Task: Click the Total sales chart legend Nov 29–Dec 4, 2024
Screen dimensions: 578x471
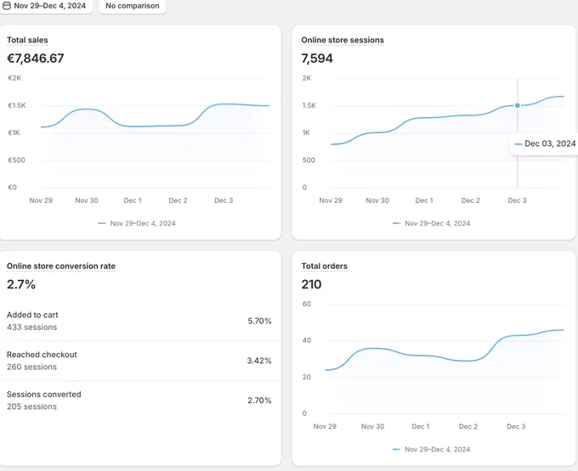Action: pyautogui.click(x=137, y=223)
